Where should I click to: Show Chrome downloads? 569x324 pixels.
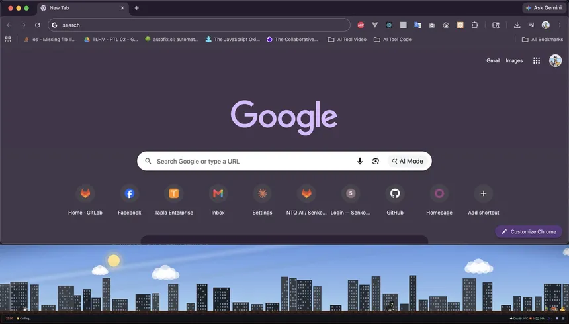[x=517, y=25]
